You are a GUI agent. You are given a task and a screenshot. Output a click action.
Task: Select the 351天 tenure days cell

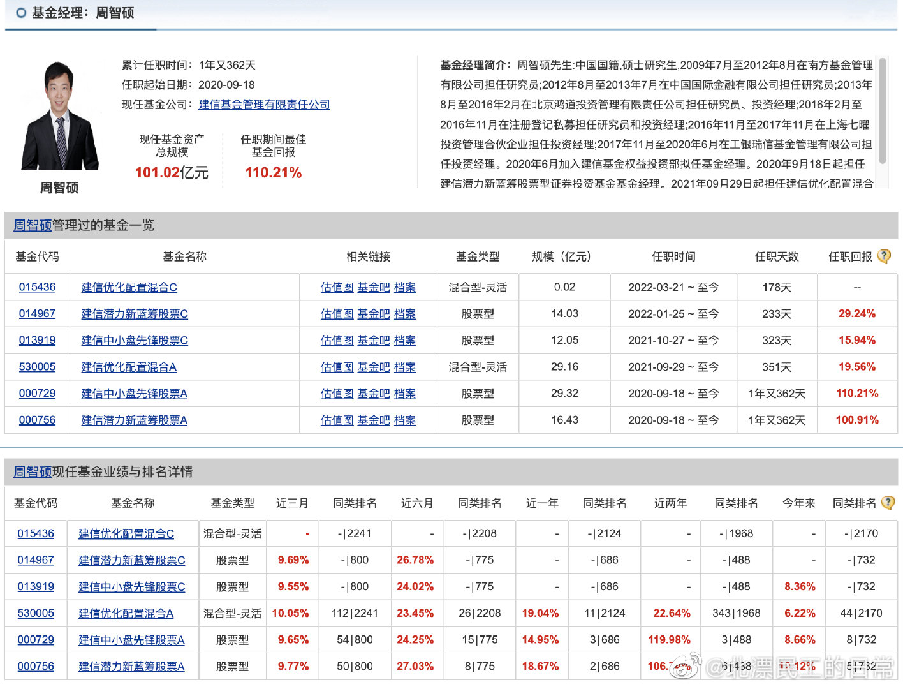click(x=777, y=367)
